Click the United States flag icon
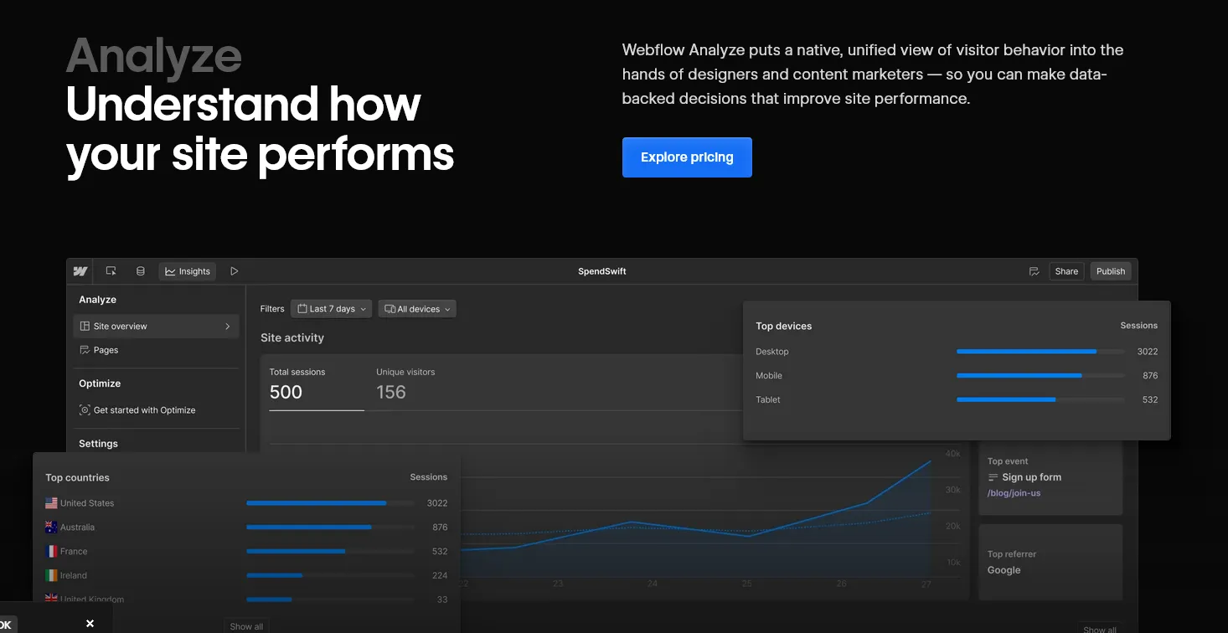The width and height of the screenshot is (1228, 633). point(51,503)
